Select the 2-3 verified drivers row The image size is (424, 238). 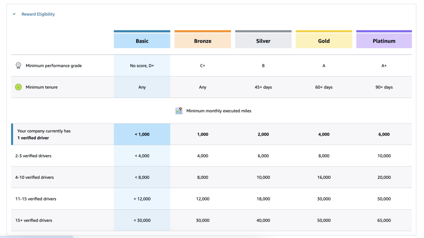click(33, 156)
